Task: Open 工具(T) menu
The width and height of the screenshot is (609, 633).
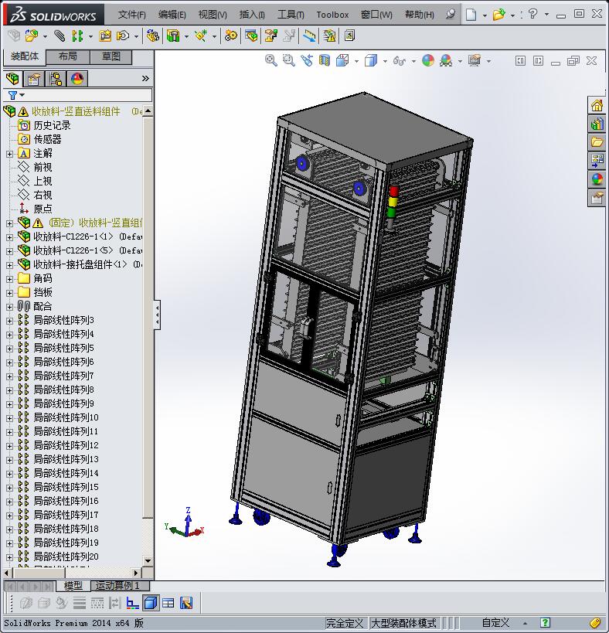Action: [291, 15]
